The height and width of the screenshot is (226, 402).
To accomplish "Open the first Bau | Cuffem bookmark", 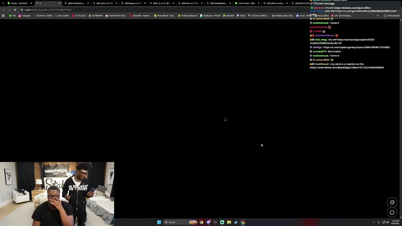I will pyautogui.click(x=62, y=16).
